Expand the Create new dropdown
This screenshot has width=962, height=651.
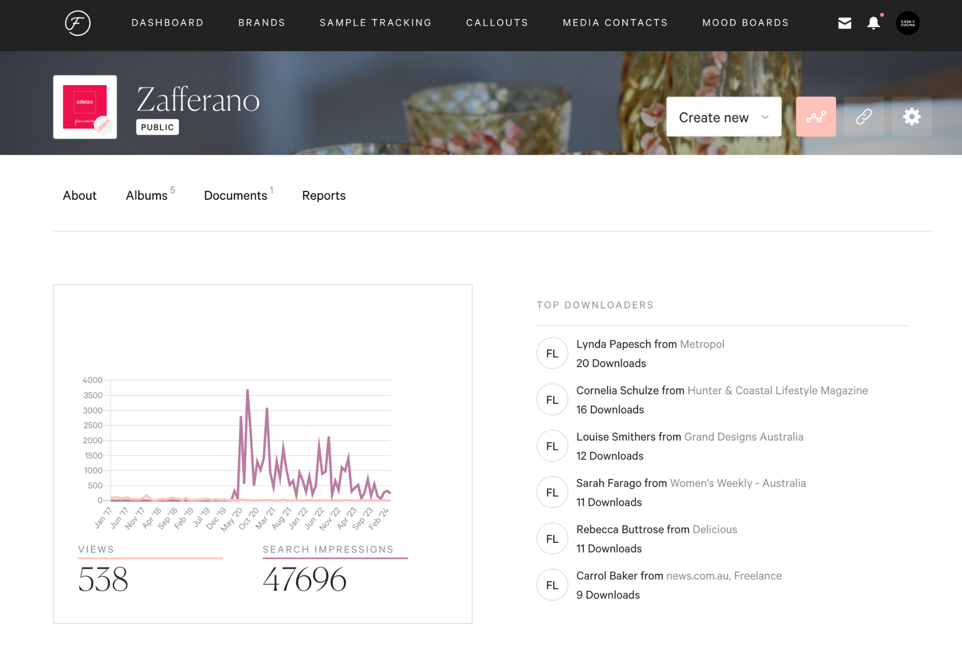point(724,117)
